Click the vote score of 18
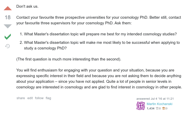Viewport: 187px width, 113px height. tap(8, 17)
